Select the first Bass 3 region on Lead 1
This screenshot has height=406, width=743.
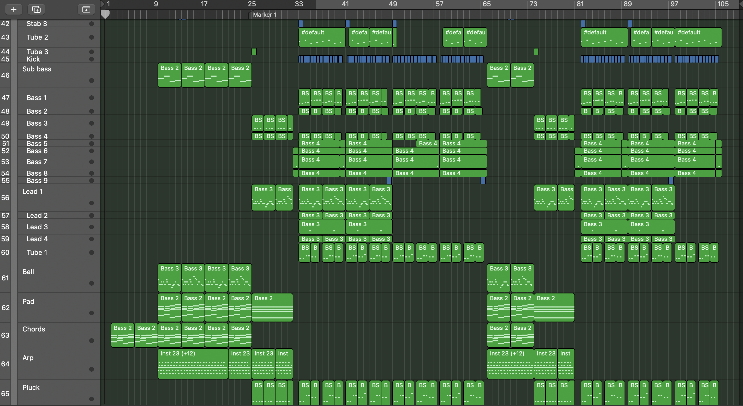pos(263,197)
